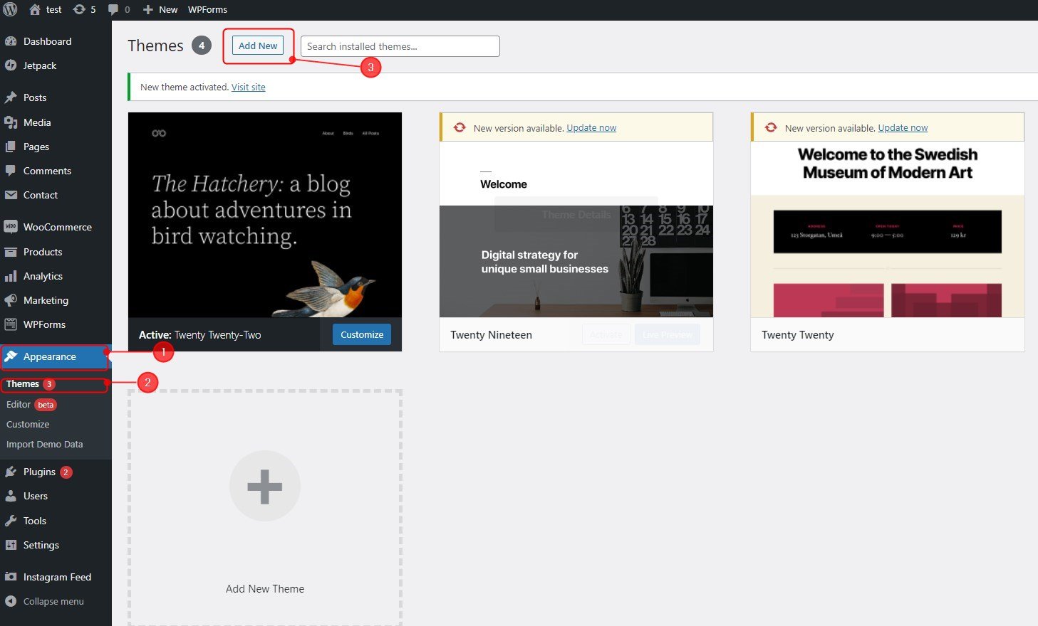Image resolution: width=1038 pixels, height=626 pixels.
Task: Click the WooCommerce icon in sidebar
Action: [11, 227]
